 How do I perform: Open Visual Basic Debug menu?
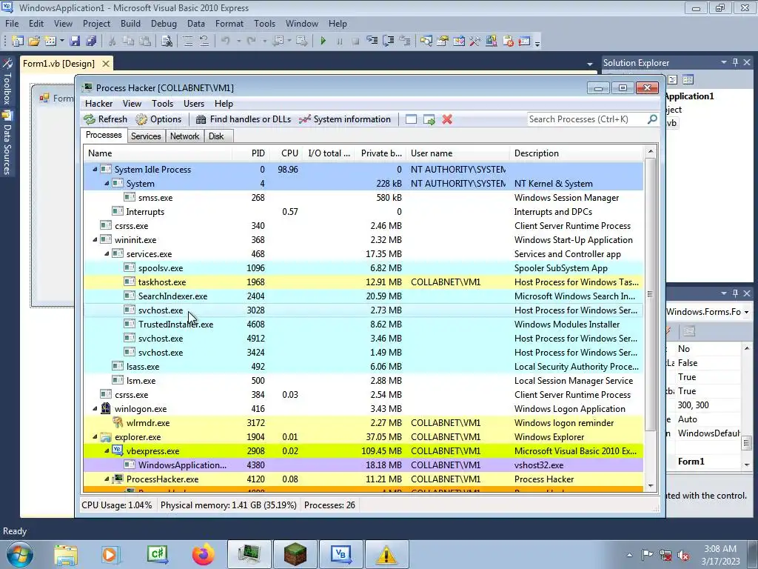pos(164,23)
